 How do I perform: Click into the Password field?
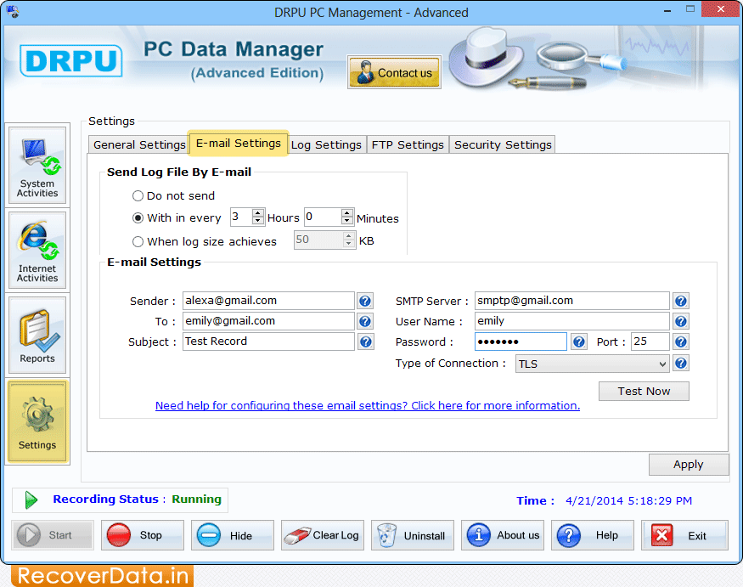pos(521,341)
